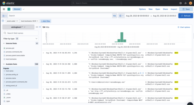This screenshot has height=105, width=194.
Task: Click the filter options icon beside event.code
Action: point(3,21)
